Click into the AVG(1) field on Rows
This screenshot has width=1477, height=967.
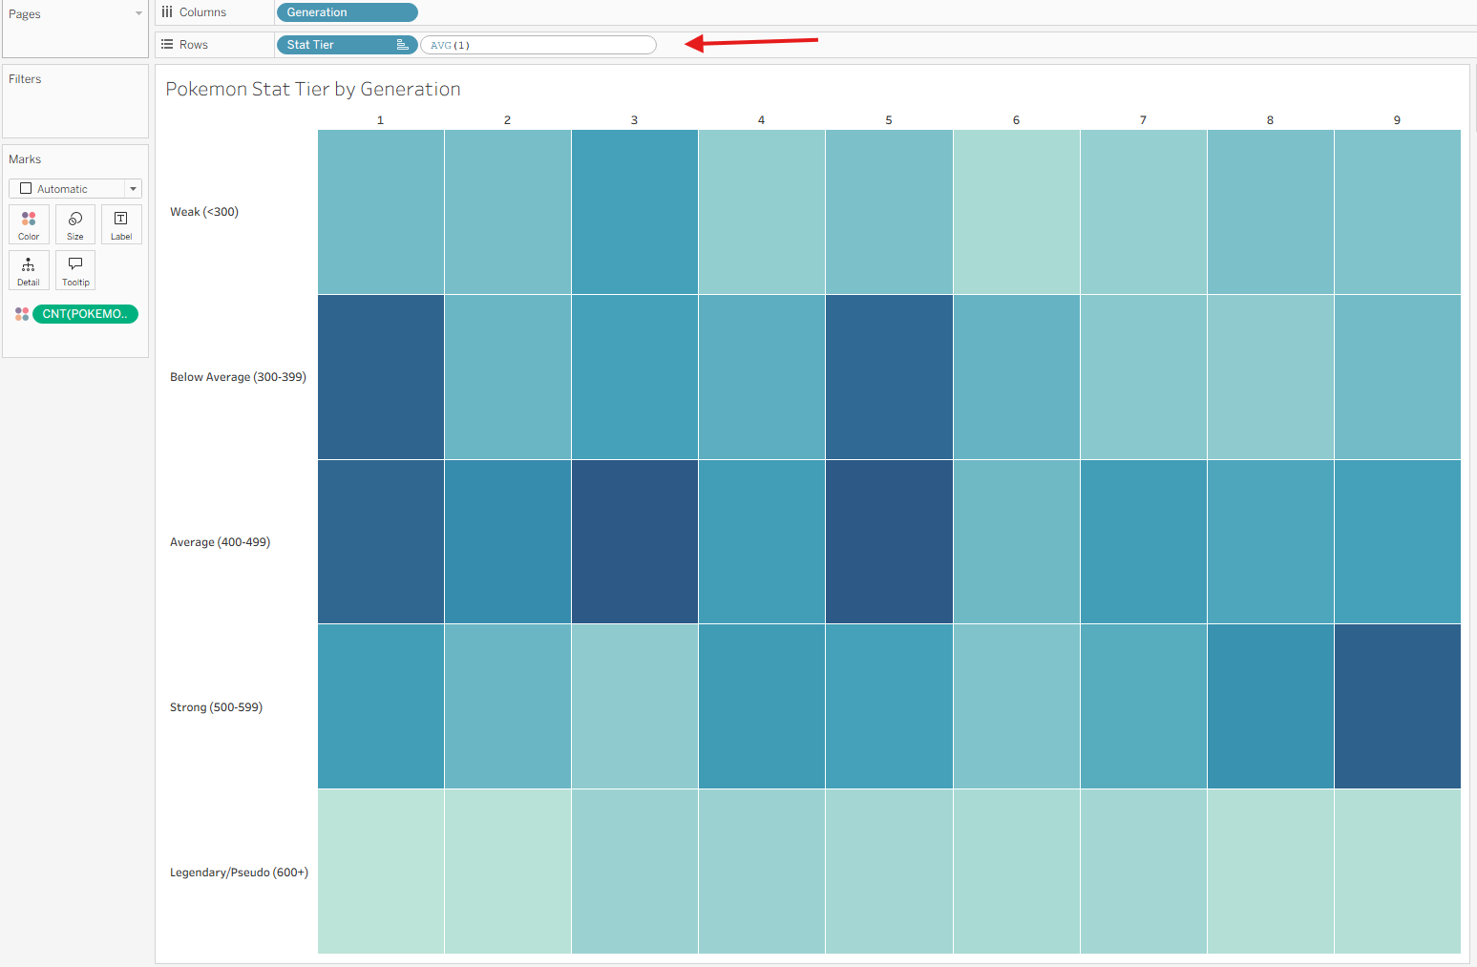click(x=538, y=45)
